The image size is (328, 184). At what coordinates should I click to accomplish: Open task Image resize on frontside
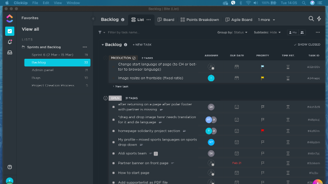click(150, 78)
